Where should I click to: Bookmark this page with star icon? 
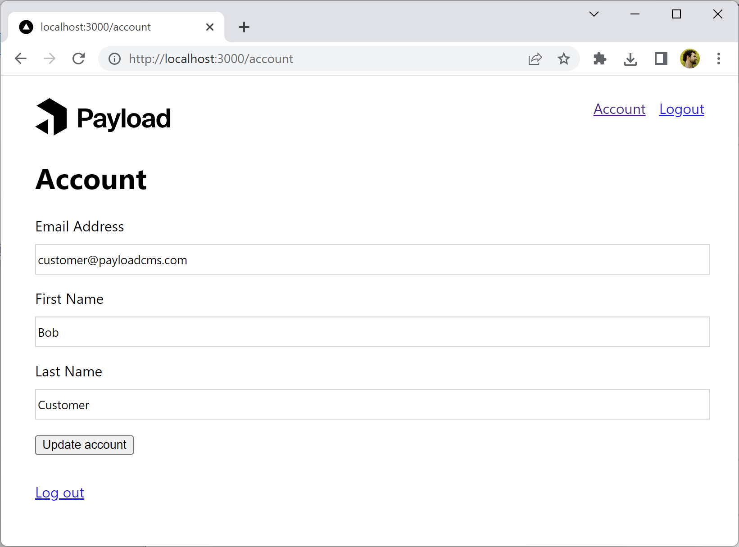(564, 59)
